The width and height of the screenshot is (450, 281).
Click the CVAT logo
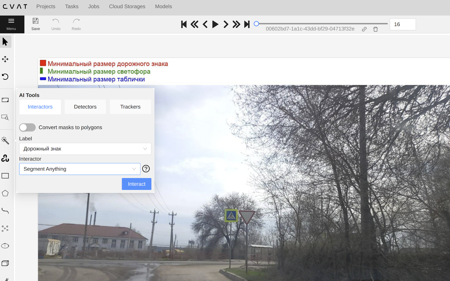click(15, 6)
